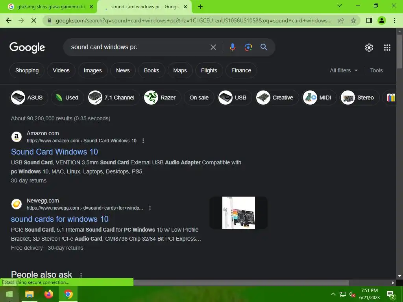Screen dimensions: 403x302
Task: Open Windows Start menu
Action: pos(9,294)
